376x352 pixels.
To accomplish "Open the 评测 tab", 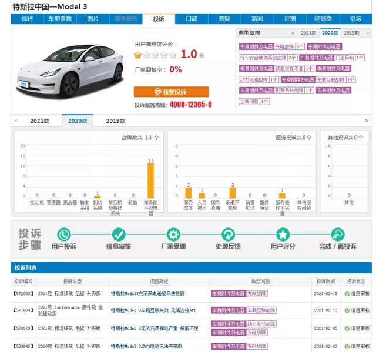I will click(290, 19).
